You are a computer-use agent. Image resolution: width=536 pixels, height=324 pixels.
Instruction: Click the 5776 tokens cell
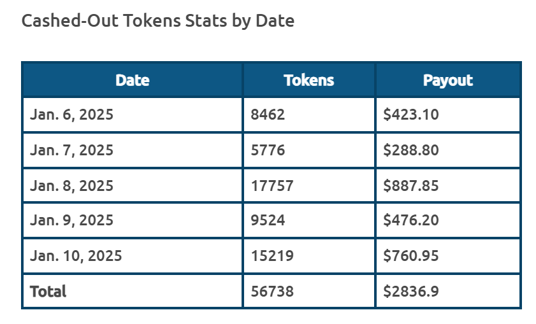coord(309,150)
